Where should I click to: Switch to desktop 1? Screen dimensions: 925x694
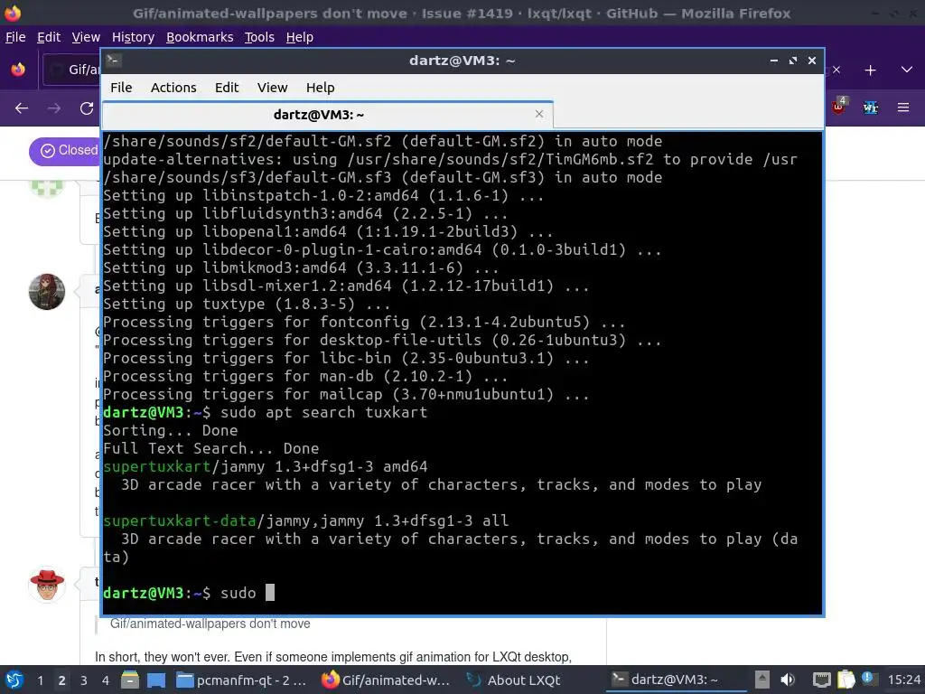(x=40, y=680)
